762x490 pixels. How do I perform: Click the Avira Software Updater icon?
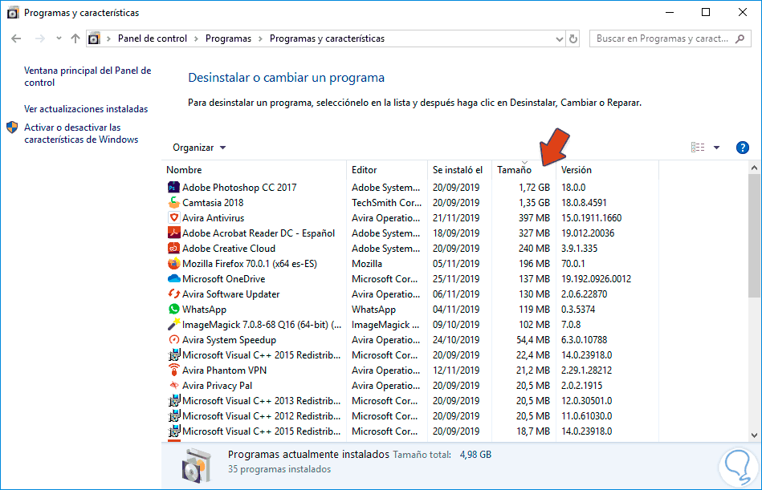(x=173, y=294)
